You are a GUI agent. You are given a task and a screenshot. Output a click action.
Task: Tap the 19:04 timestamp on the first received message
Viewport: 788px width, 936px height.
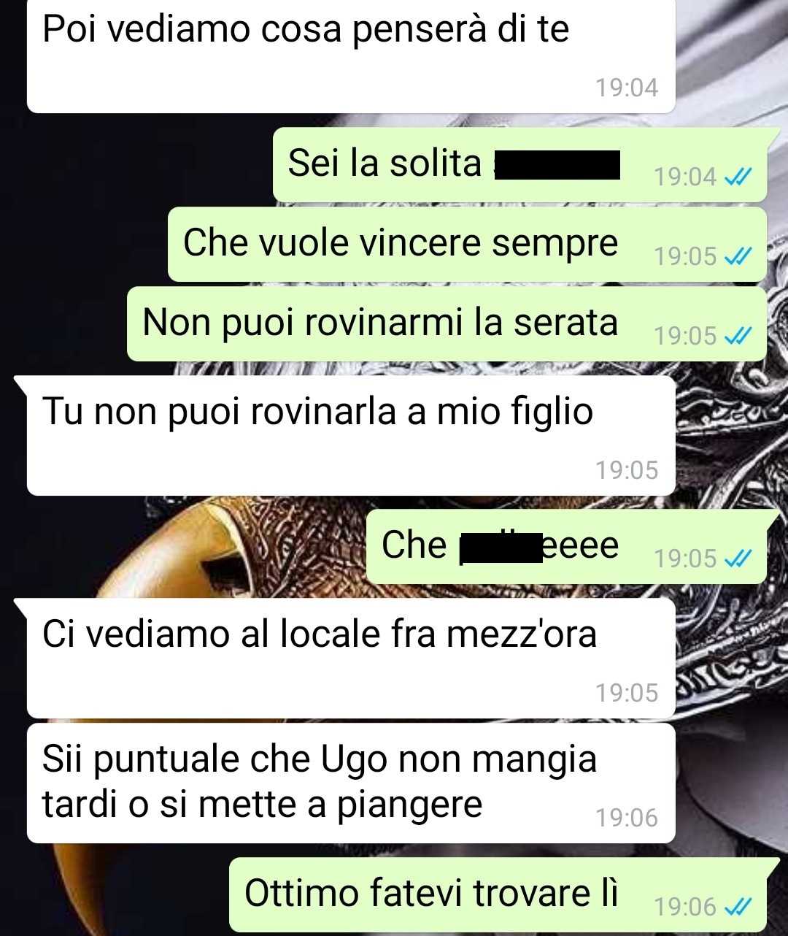click(627, 88)
